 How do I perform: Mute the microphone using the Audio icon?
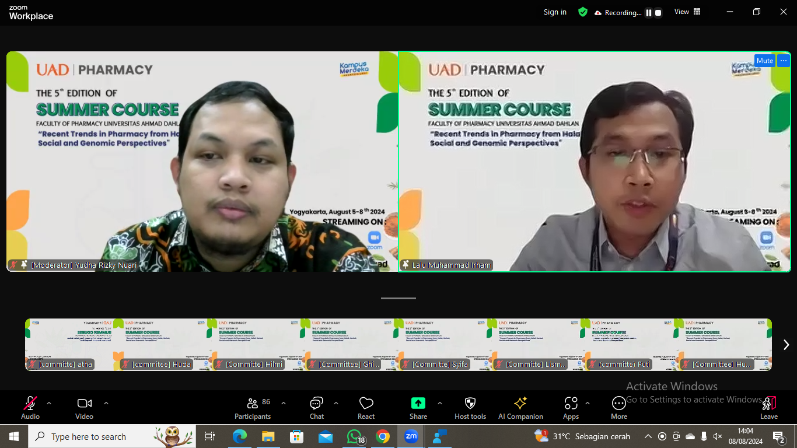pyautogui.click(x=30, y=403)
